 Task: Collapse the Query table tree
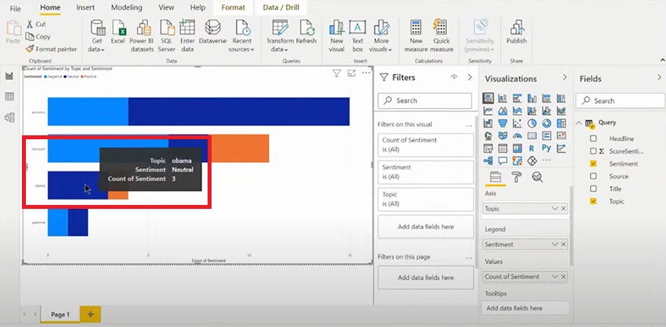click(578, 123)
